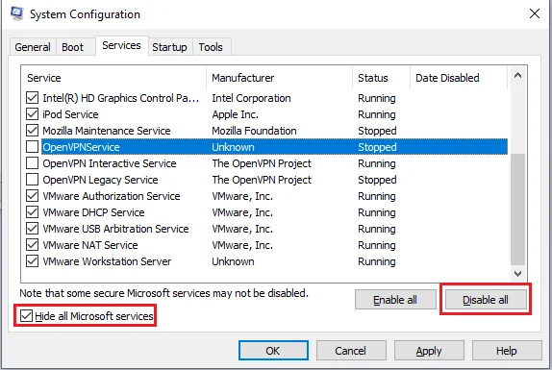Viewport: 552px width, 370px height.
Task: Select the highlighted OpenVPNService row name
Action: (x=82, y=147)
